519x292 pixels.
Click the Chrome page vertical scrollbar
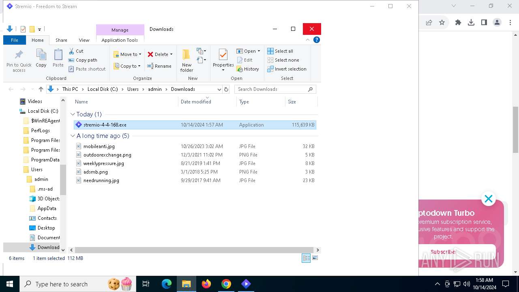pyautogui.click(x=515, y=130)
